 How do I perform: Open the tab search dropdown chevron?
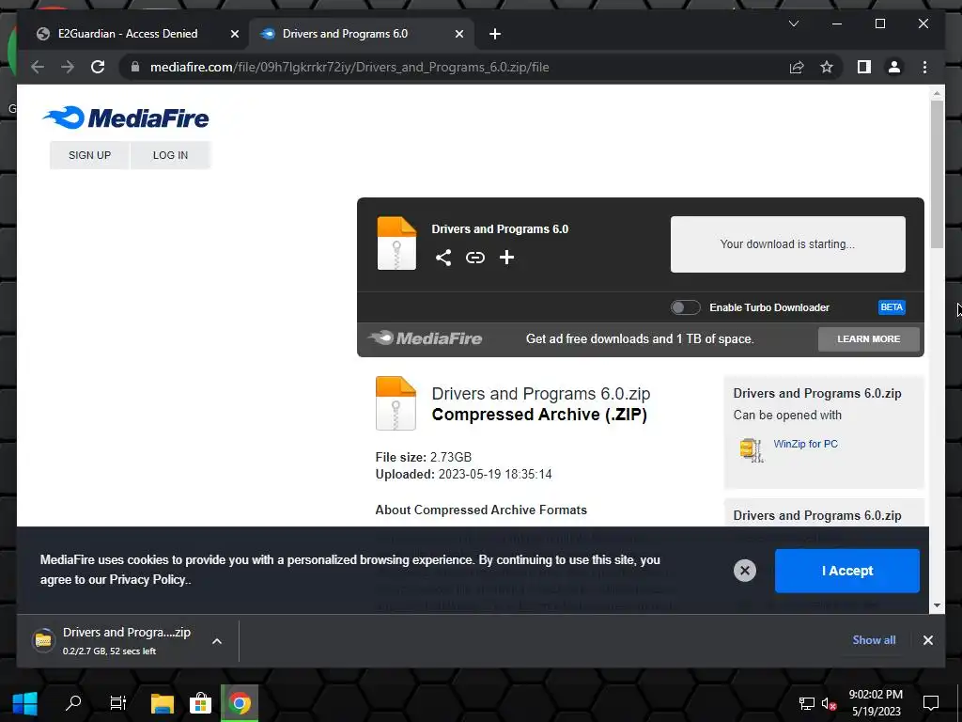tap(793, 24)
